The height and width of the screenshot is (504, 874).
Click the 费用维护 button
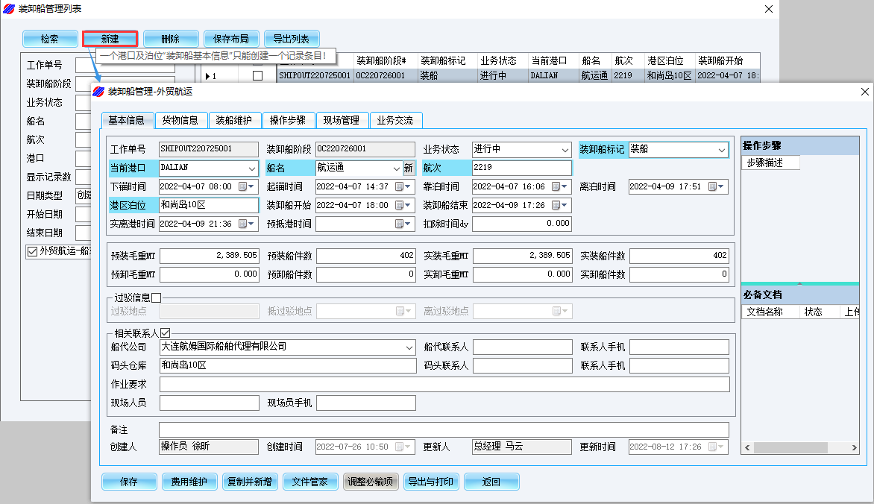point(189,482)
